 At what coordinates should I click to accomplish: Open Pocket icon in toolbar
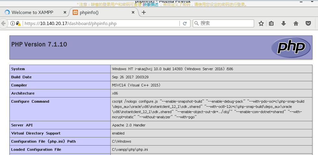tap(308, 24)
